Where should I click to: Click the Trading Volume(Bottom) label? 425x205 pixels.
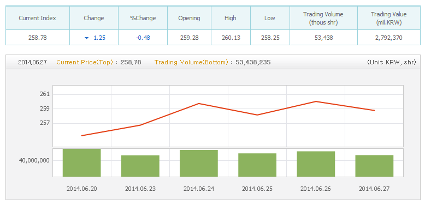191,62
